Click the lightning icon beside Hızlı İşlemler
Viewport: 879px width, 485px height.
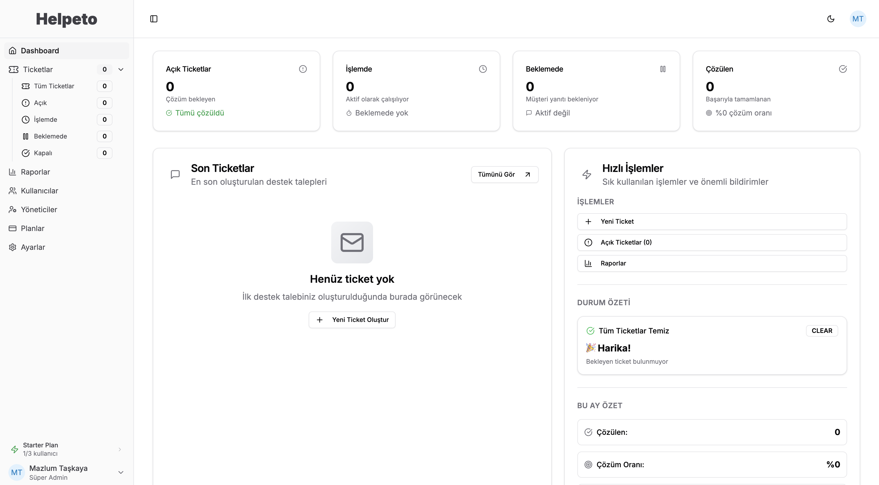(x=587, y=175)
